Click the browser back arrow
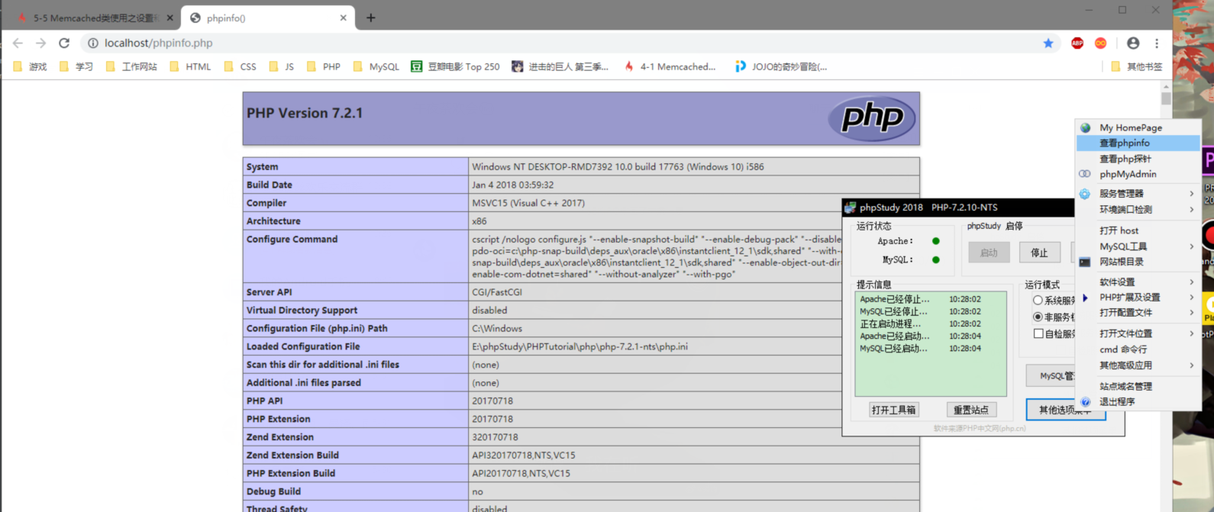This screenshot has width=1214, height=512. coord(18,43)
